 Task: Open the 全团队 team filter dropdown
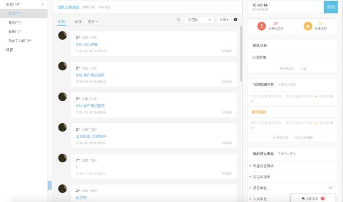tap(199, 20)
